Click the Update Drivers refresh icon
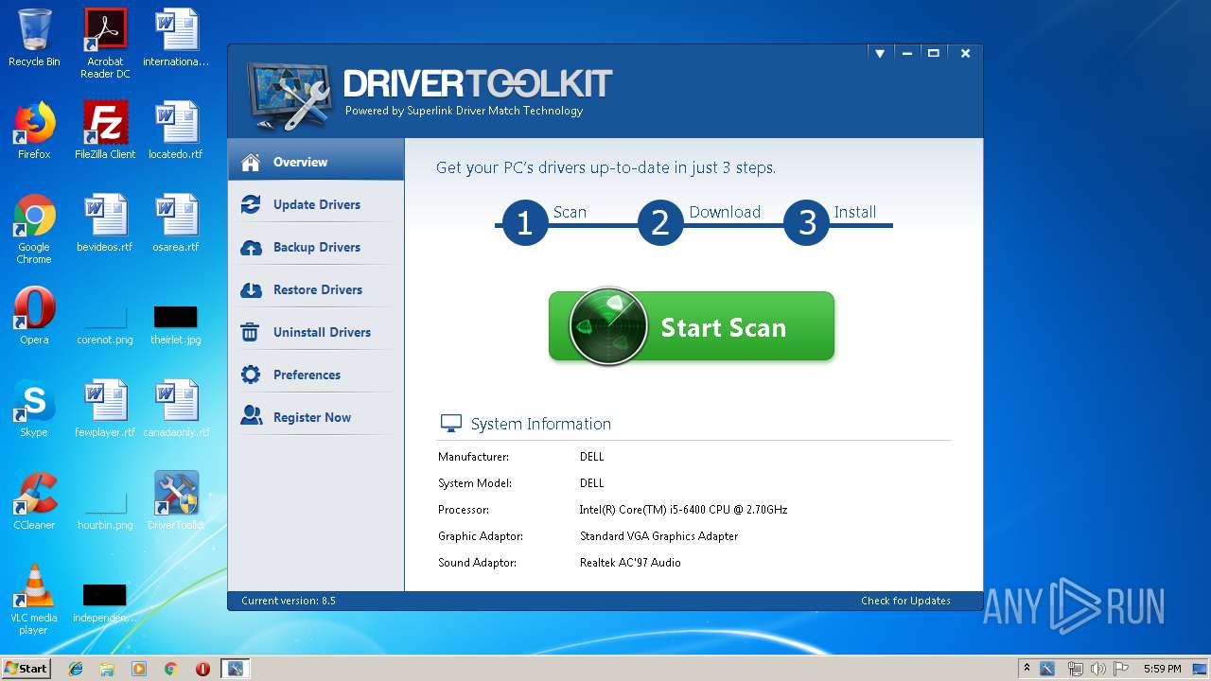The height and width of the screenshot is (681, 1211). pos(251,204)
